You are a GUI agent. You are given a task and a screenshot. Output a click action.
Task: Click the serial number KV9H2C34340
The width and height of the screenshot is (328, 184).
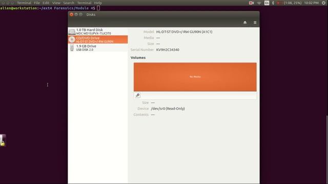coord(168,50)
